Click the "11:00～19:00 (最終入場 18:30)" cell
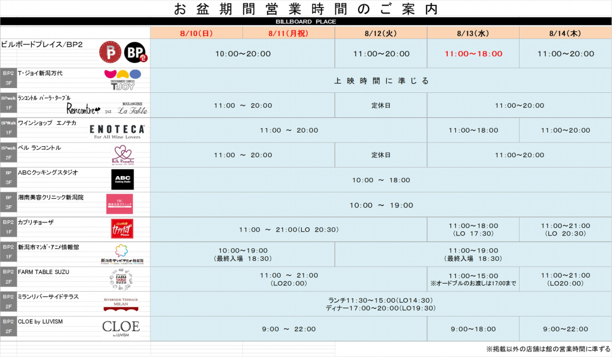The width and height of the screenshot is (612, 357). coord(474,254)
